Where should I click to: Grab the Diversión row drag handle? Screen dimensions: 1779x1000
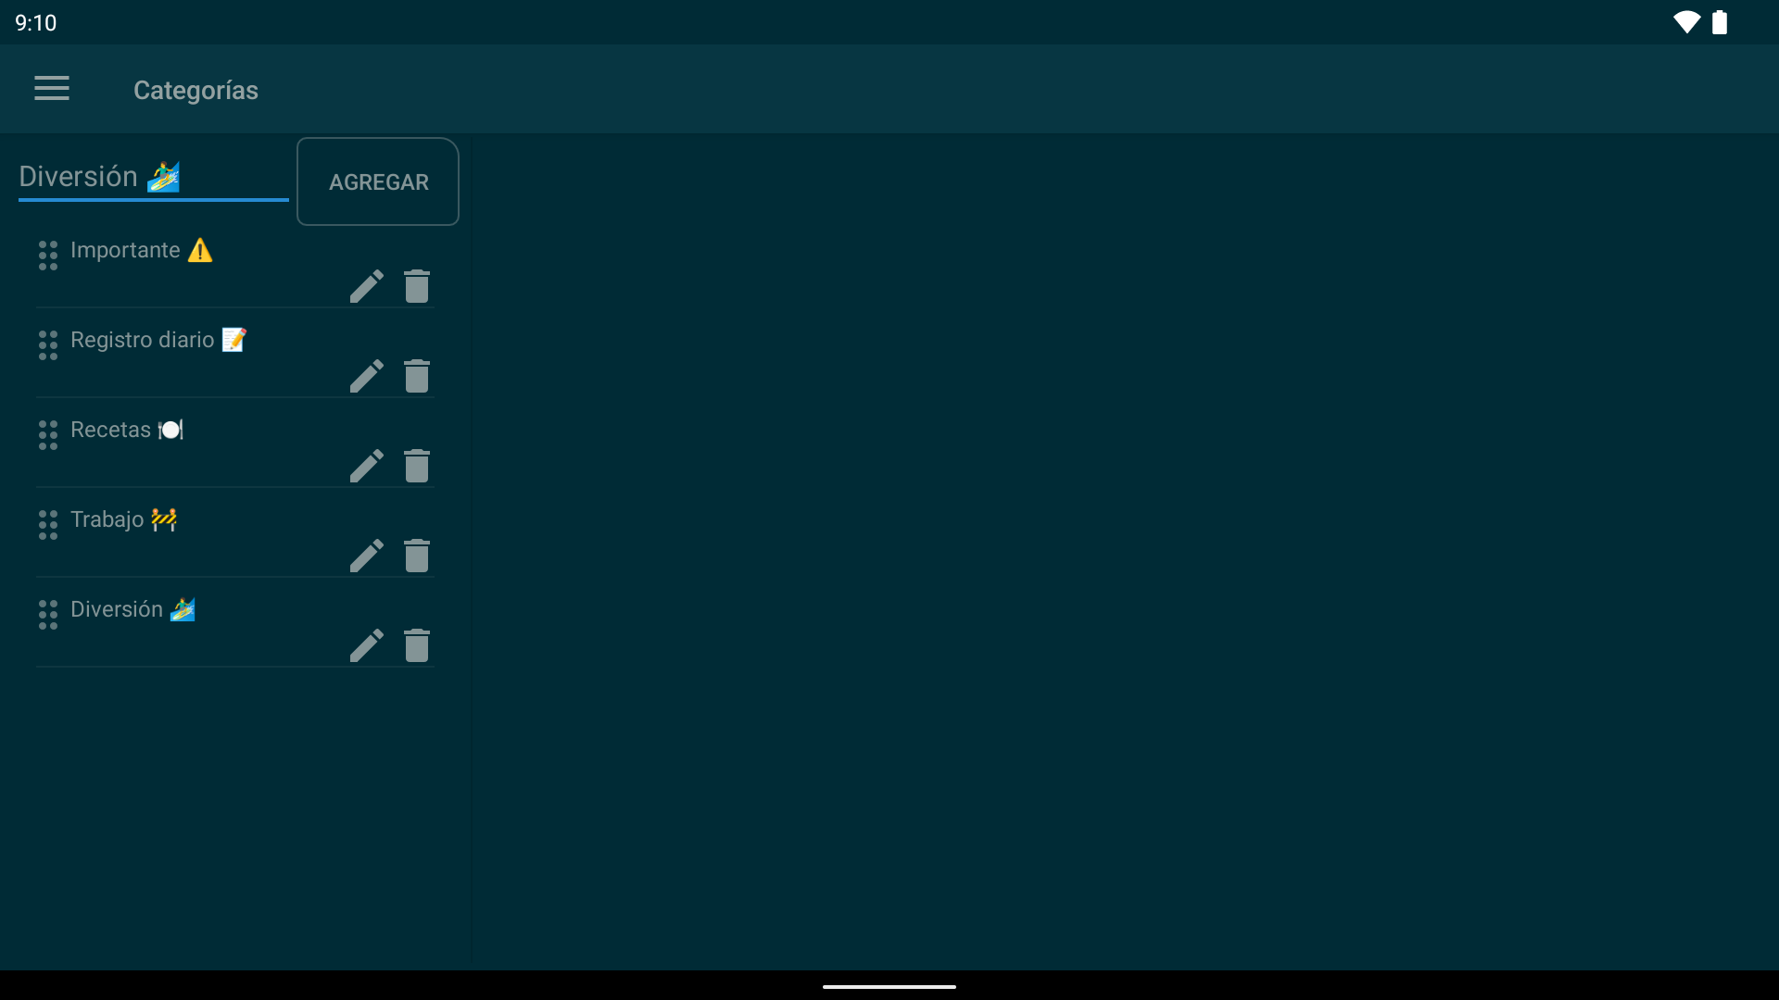(48, 615)
